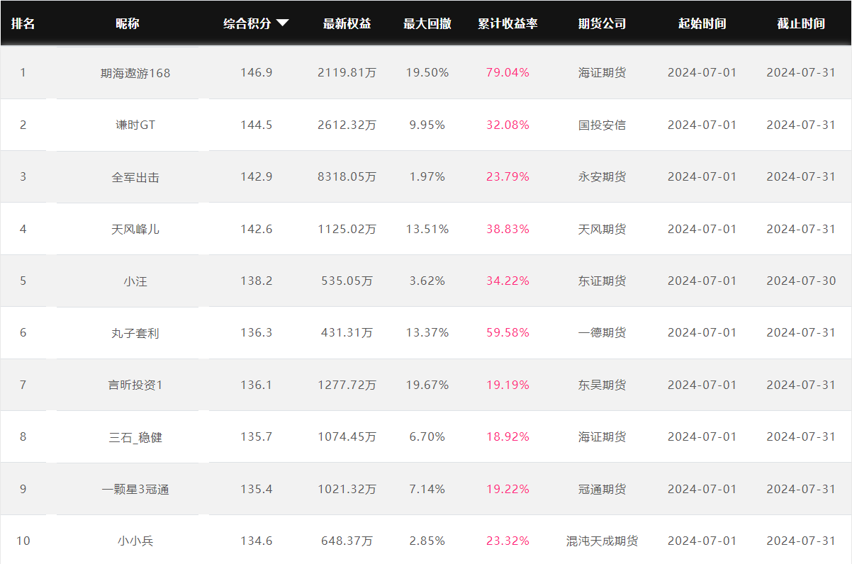Click the 1074.45万 equity cell

(347, 436)
